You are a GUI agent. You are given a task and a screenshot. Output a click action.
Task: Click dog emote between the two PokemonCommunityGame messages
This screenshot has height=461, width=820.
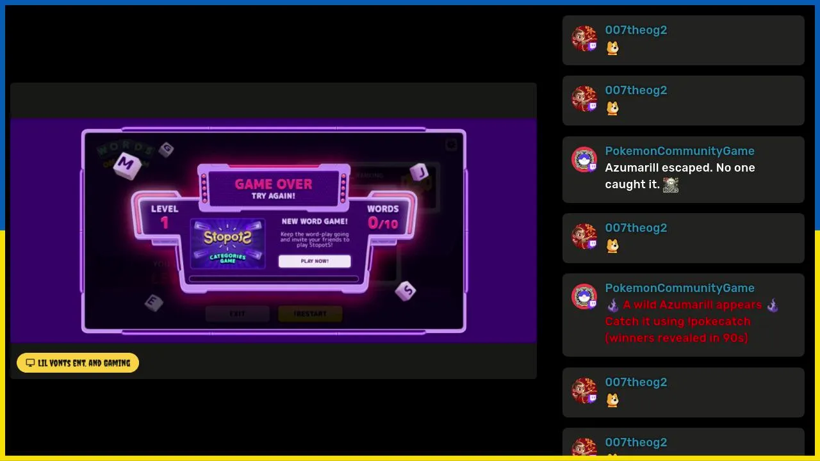click(x=612, y=246)
